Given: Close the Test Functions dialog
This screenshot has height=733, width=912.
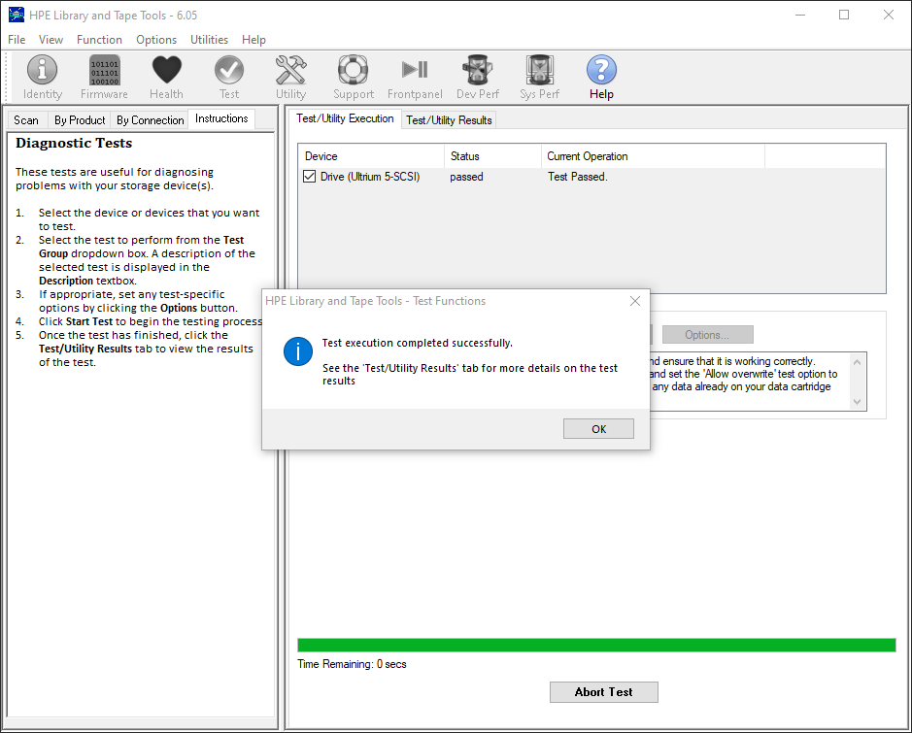Looking at the screenshot, I should tap(635, 301).
